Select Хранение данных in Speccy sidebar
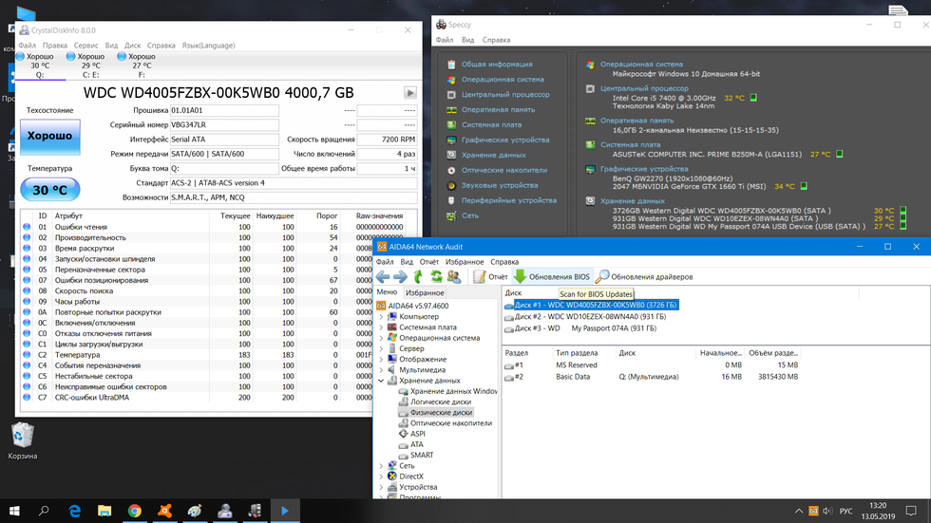The width and height of the screenshot is (931, 523). 493,155
